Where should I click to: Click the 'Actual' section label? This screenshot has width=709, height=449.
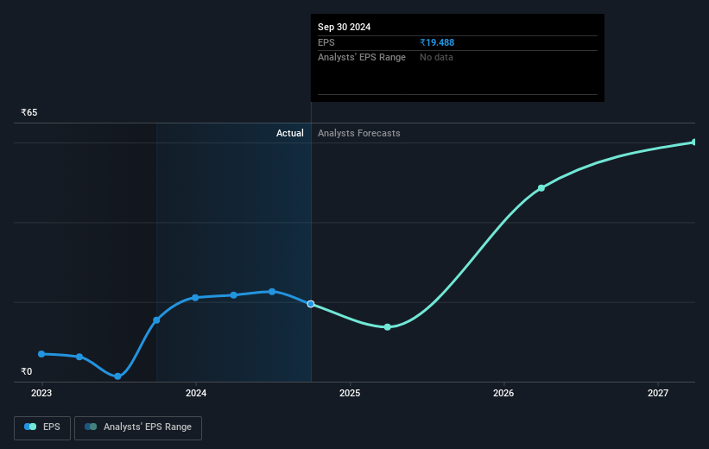290,133
